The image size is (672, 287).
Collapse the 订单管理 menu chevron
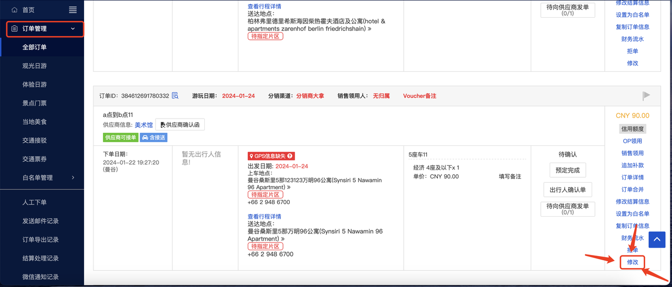coord(73,29)
